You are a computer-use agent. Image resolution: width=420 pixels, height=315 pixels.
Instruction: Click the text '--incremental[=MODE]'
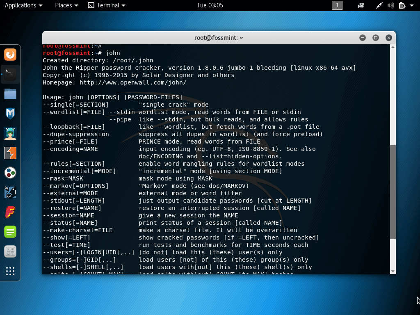pyautogui.click(x=79, y=171)
